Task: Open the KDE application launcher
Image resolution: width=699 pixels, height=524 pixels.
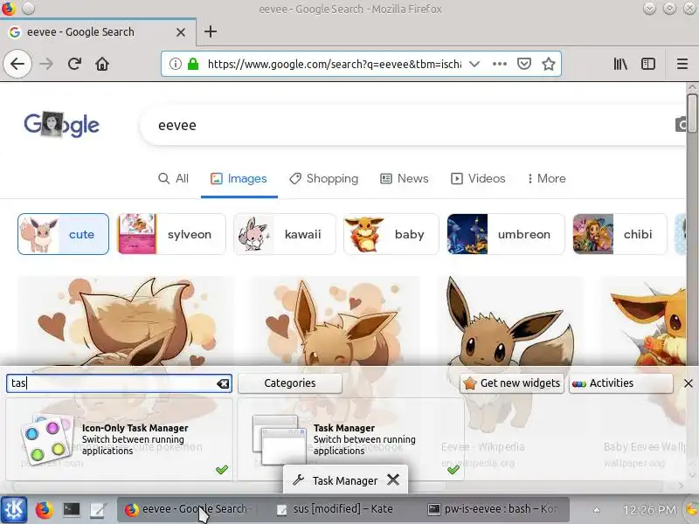Action: 14,509
